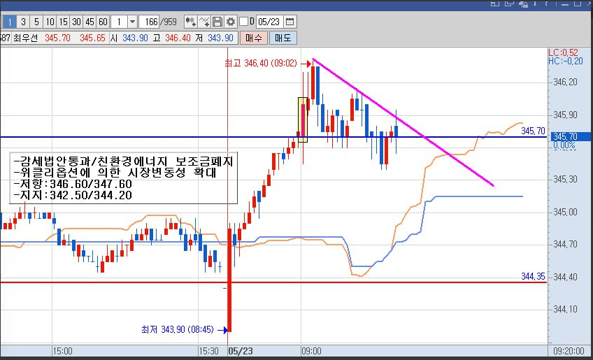Click the lock icon in title bar

524,3
